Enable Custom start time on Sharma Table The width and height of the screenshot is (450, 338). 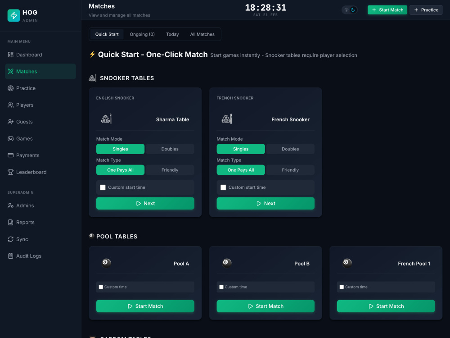[x=103, y=187]
